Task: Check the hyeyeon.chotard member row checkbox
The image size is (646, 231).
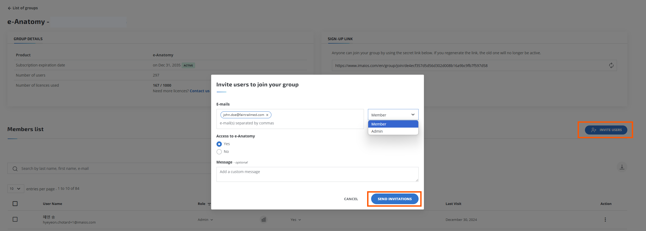Action: (x=15, y=219)
